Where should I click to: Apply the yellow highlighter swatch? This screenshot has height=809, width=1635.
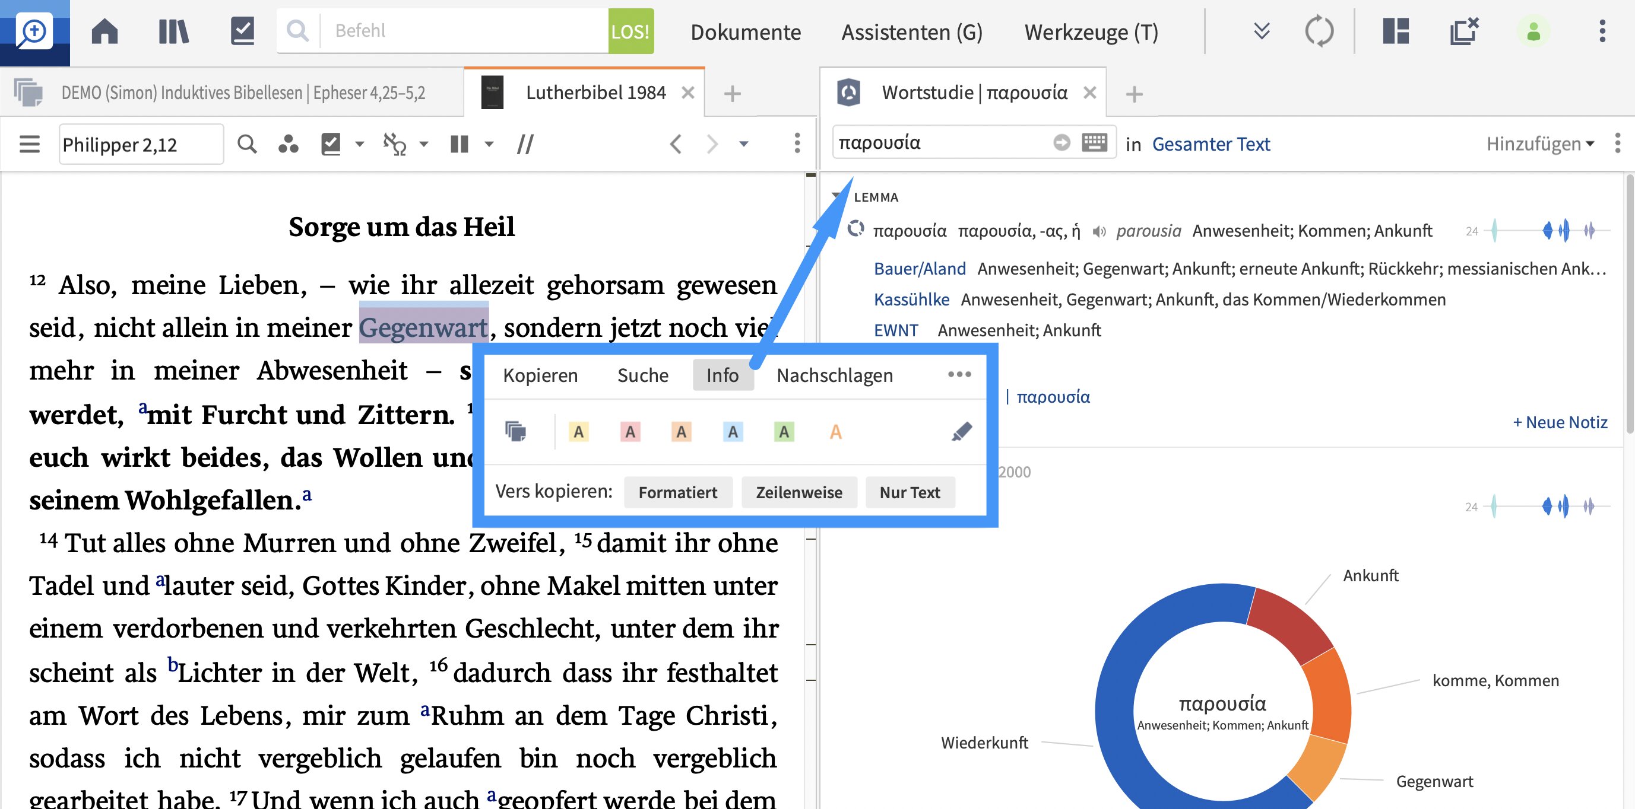pos(578,432)
